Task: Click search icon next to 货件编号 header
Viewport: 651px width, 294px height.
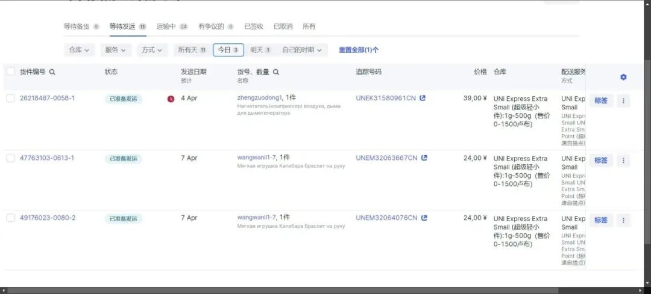Action: pos(52,72)
